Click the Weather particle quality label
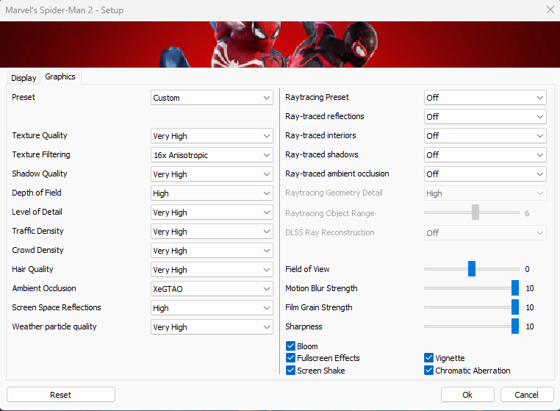 pyautogui.click(x=54, y=326)
